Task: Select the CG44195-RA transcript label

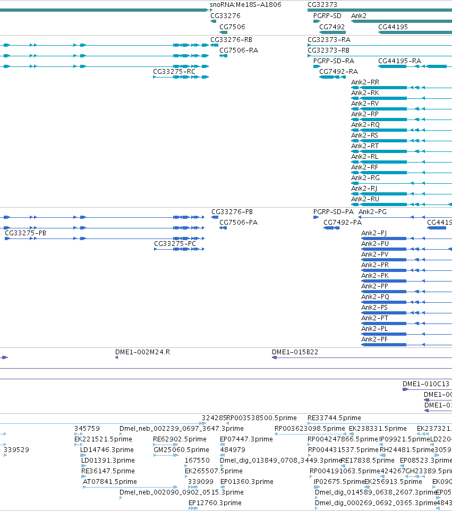Action: (399, 61)
